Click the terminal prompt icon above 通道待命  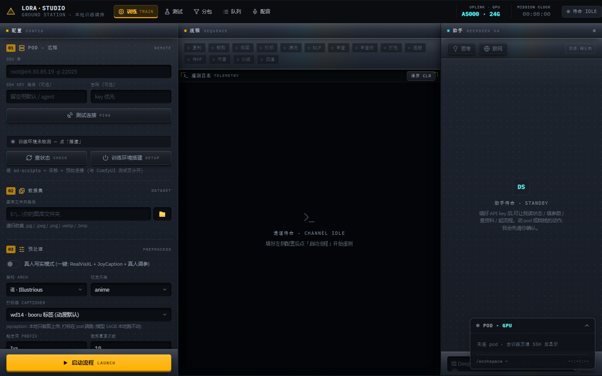pyautogui.click(x=309, y=217)
